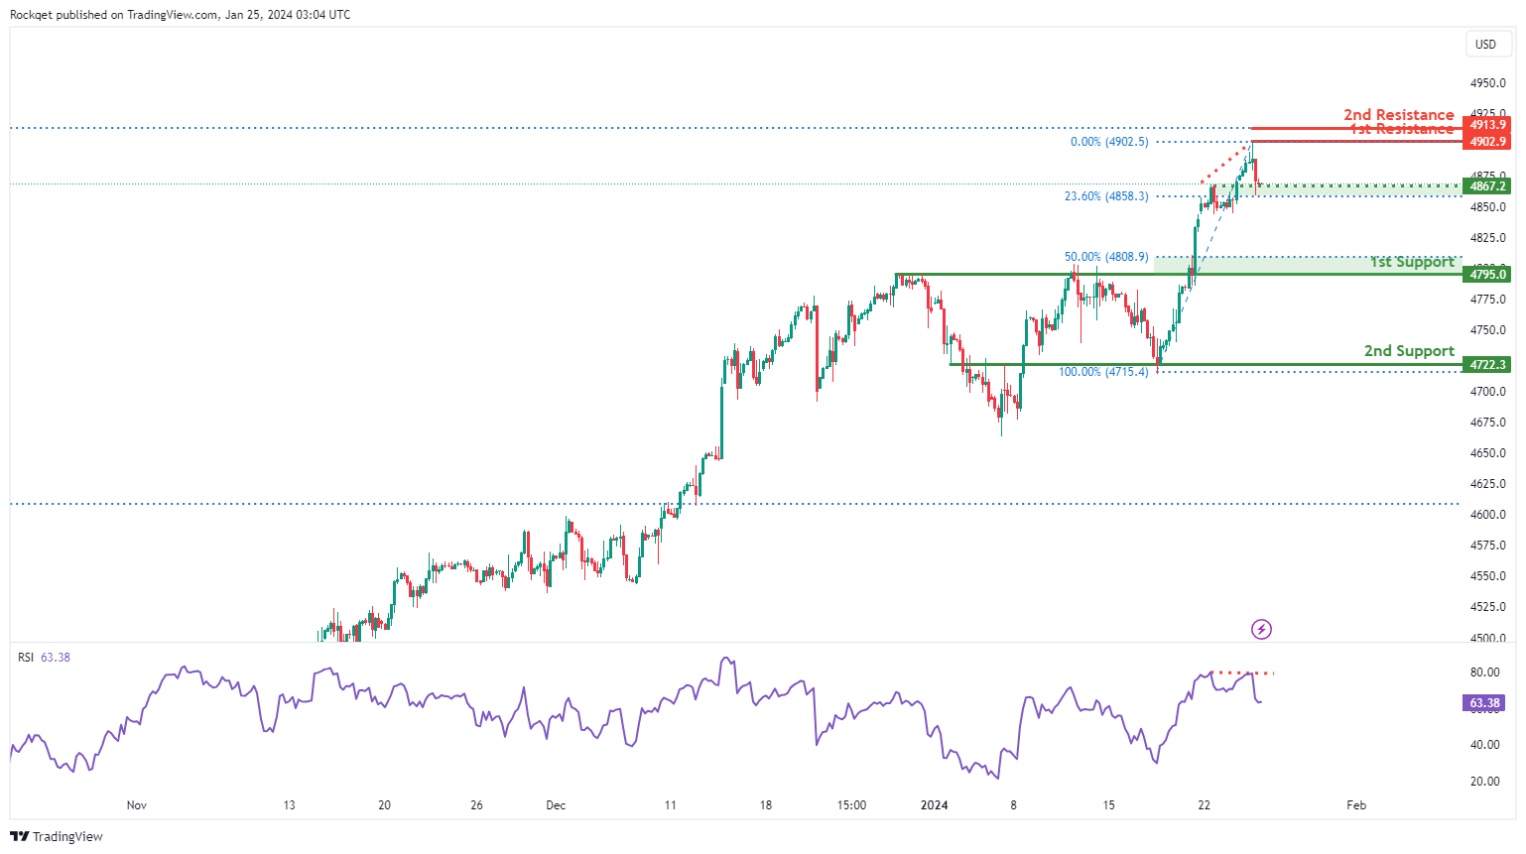Screen dimensions: 1526x854
Task: Click the 4750.0 price axis label
Action: coord(1488,330)
